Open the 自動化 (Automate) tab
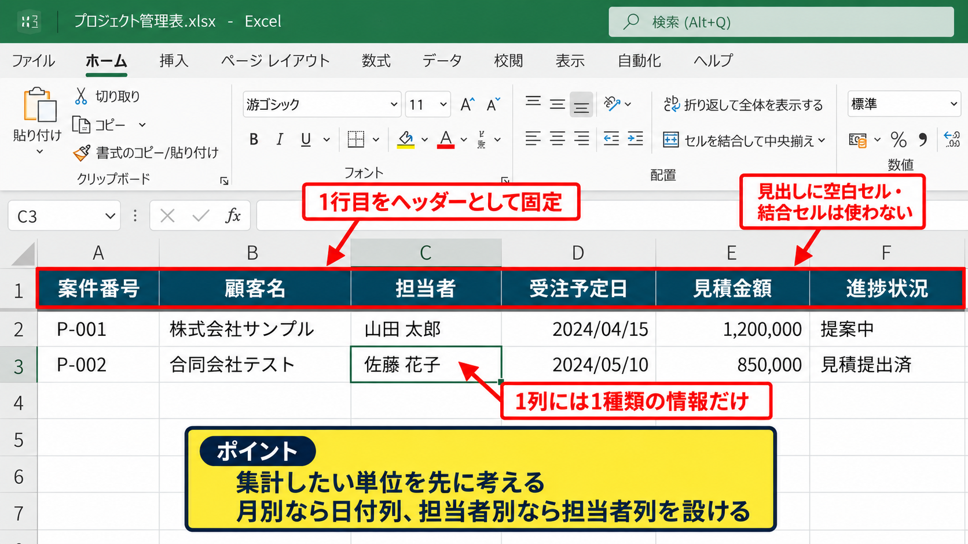The height and width of the screenshot is (544, 968). pos(639,61)
